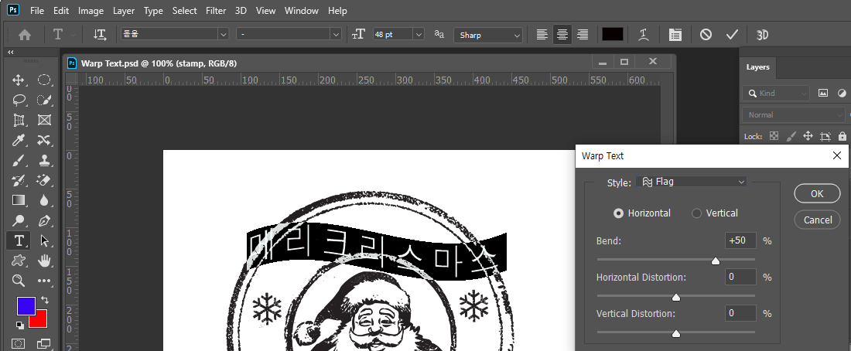The width and height of the screenshot is (851, 351).
Task: Select the Hand tool
Action: coord(44,261)
